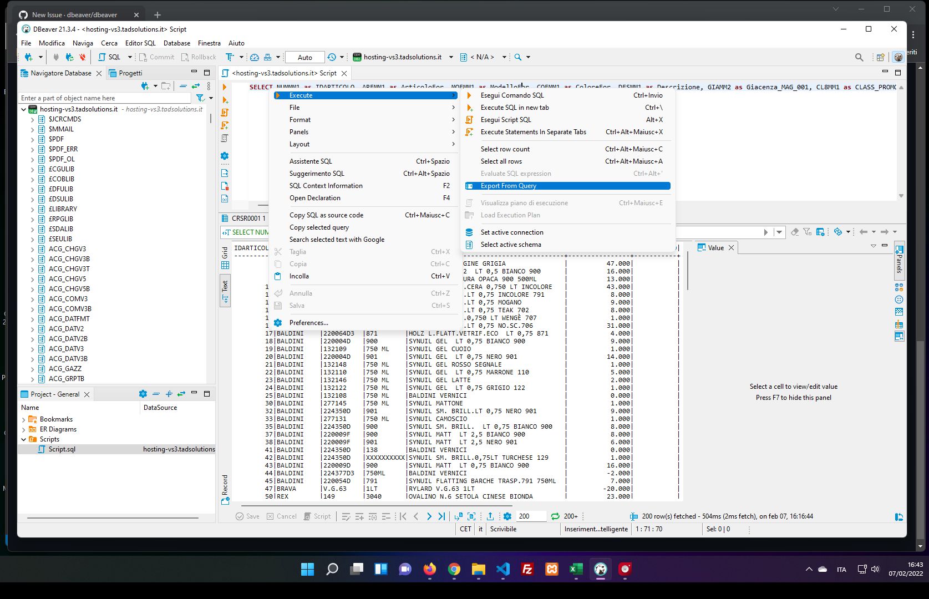Viewport: 929px width, 599px height.
Task: Close the Value panel tab
Action: coord(731,248)
